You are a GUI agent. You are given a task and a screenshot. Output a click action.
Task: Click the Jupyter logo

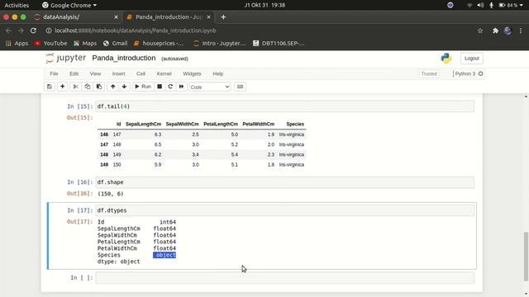(x=66, y=58)
